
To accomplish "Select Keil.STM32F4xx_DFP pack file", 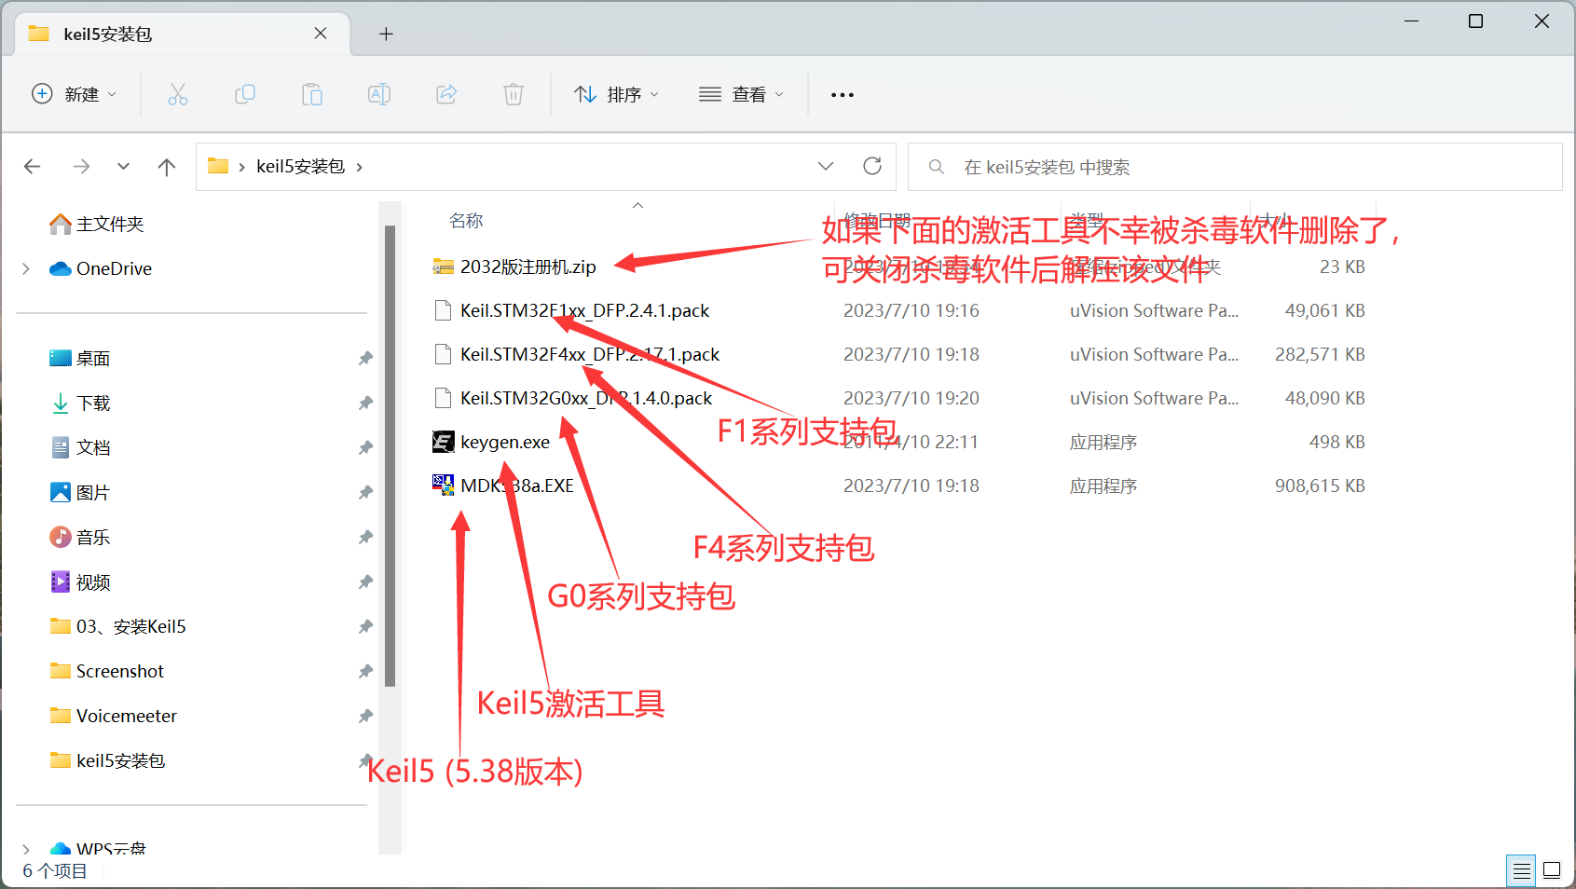I will [x=577, y=354].
